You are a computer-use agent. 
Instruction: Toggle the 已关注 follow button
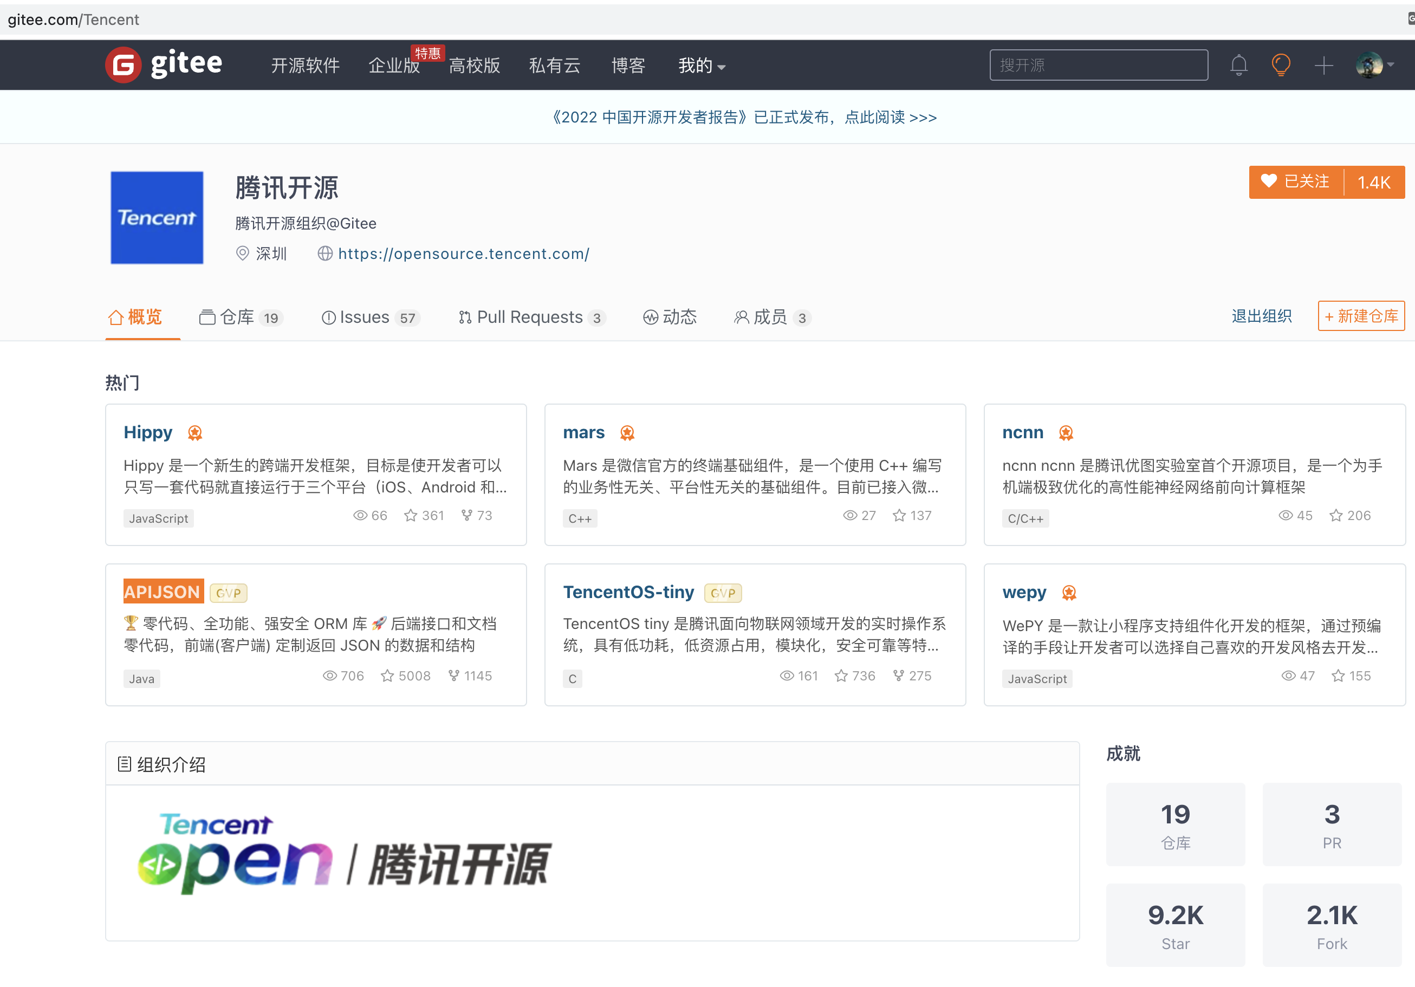coord(1296,182)
